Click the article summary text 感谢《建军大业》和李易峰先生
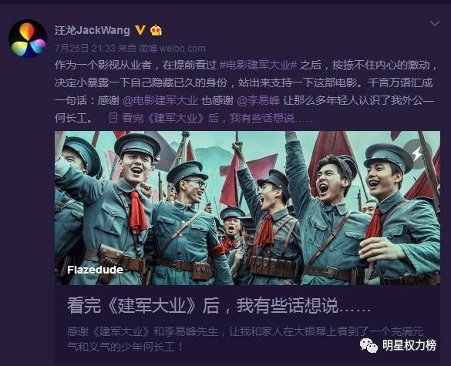Viewport: 451px width, 366px height. [143, 332]
